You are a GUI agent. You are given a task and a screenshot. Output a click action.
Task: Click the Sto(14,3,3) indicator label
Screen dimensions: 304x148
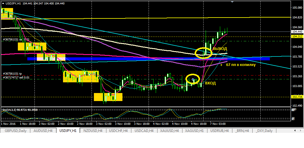coord(20,110)
